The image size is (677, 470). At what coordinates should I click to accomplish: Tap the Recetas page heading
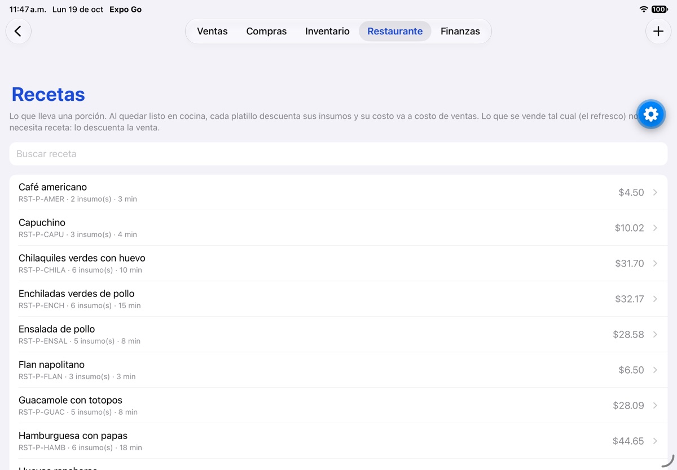pos(49,94)
